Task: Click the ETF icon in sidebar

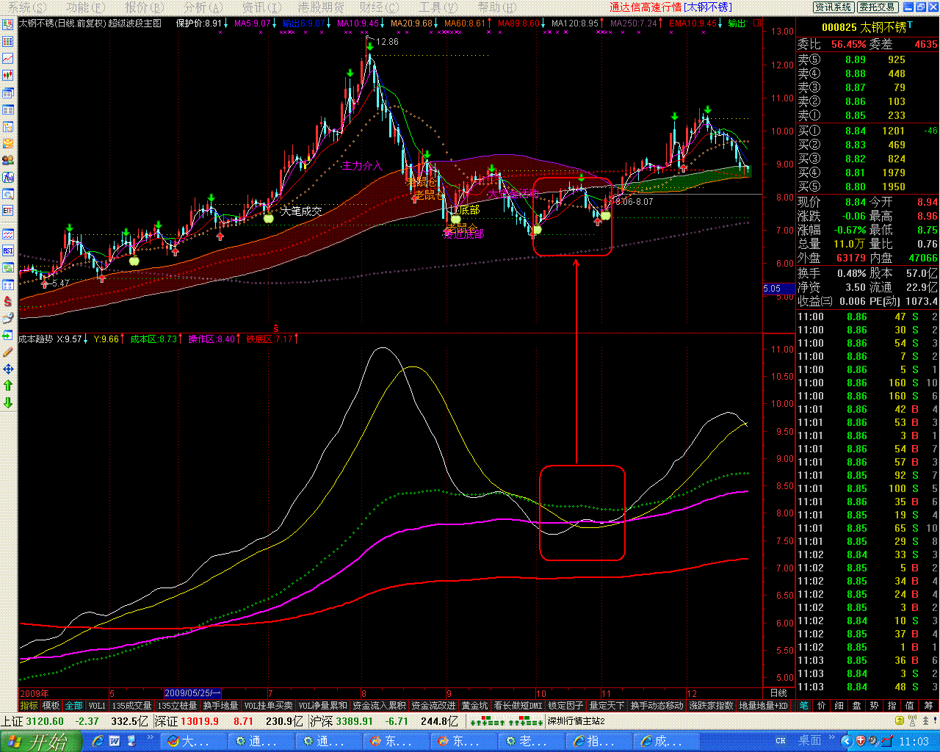Action: click(8, 211)
